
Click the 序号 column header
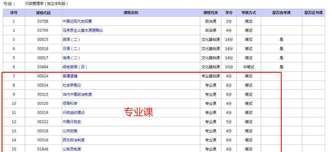(x=14, y=13)
